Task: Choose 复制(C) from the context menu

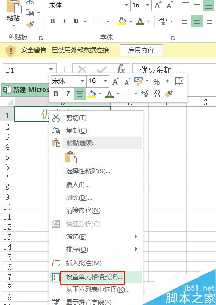Action: tap(96, 131)
